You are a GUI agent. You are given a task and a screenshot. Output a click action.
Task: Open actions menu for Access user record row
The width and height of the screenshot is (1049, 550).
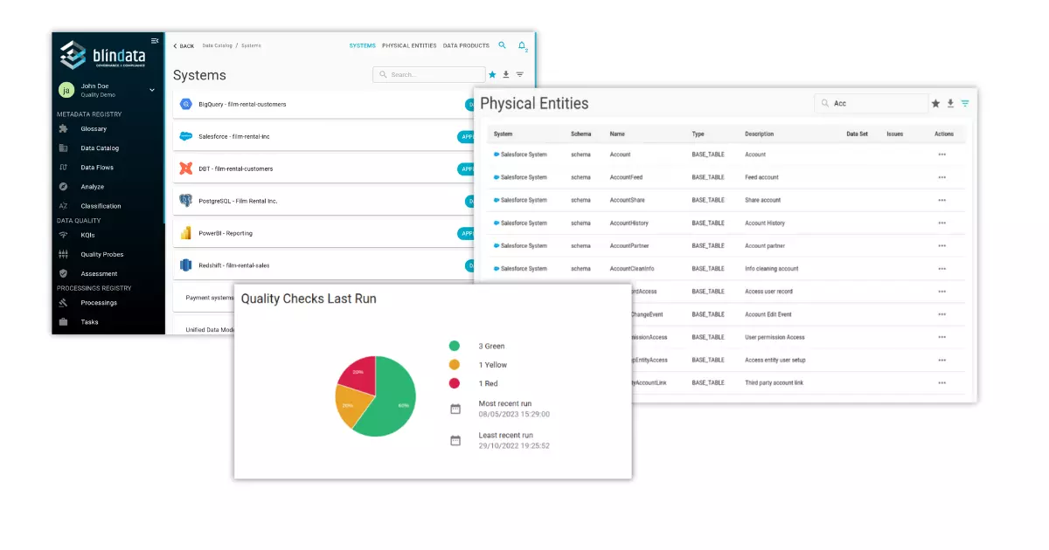point(941,292)
